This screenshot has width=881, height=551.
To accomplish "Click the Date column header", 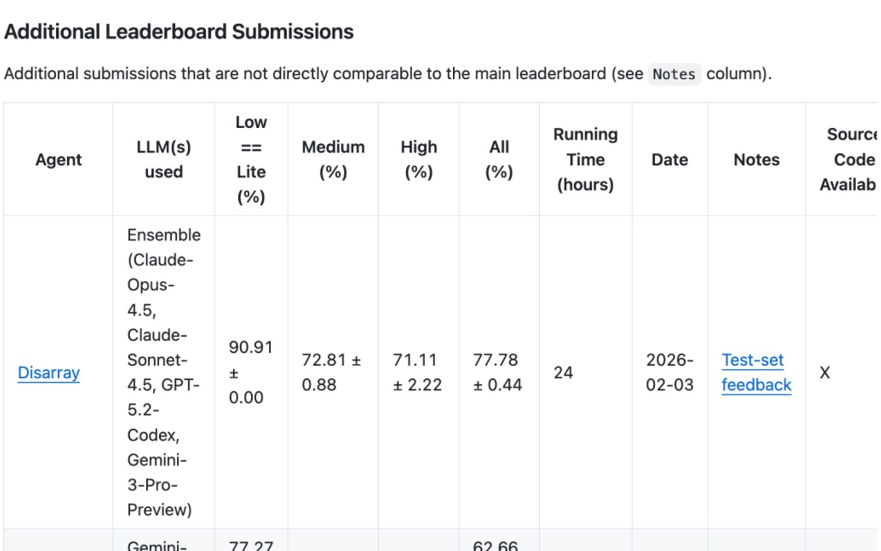I will click(x=670, y=160).
